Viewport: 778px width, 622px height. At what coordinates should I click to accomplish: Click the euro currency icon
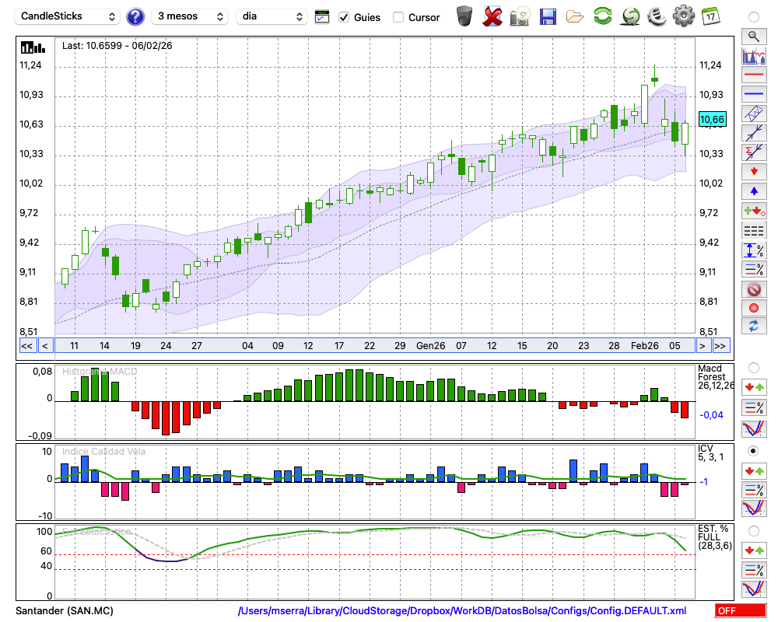pos(657,16)
